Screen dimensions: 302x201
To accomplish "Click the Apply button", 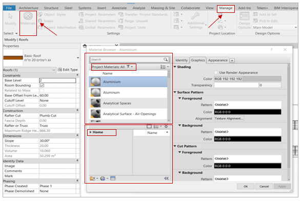I will coord(282,186).
